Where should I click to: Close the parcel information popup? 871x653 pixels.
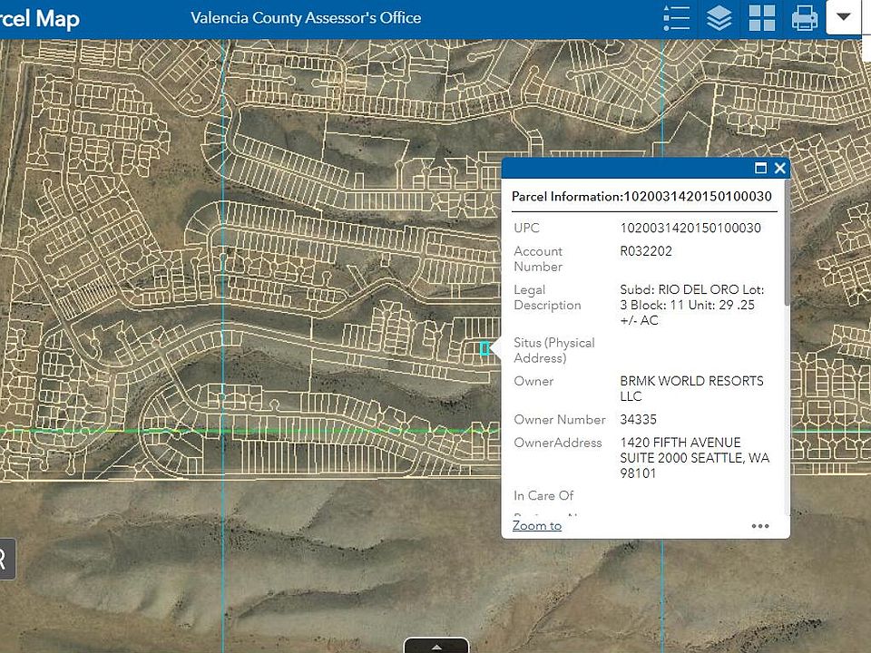780,169
